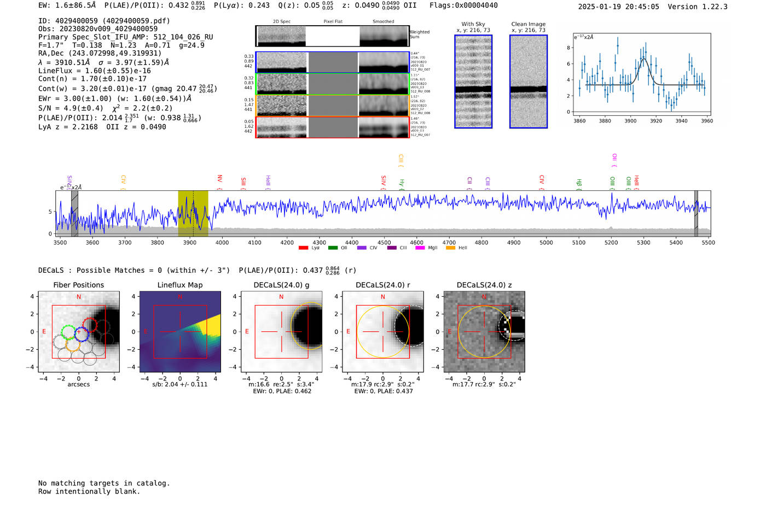Click the orange CIV marker near 3700Å
Viewport: 766px width, 521px height.
(123, 183)
